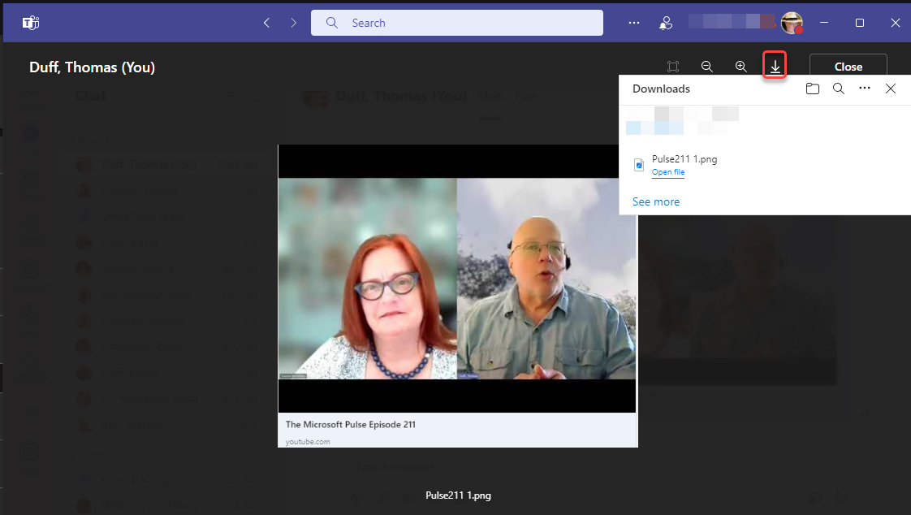Click the attach file paperclip icon
Image resolution: width=911 pixels, height=515 pixels.
coord(384,497)
